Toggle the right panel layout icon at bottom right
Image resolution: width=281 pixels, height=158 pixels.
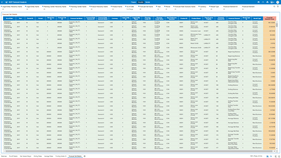(x=279, y=156)
